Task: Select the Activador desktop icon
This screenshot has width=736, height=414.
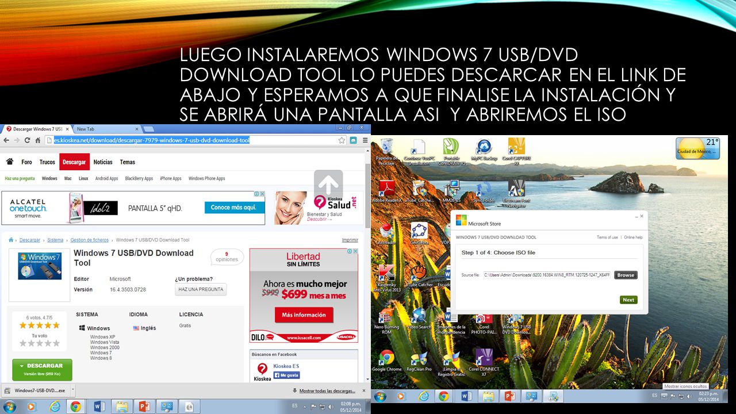Action: [387, 233]
